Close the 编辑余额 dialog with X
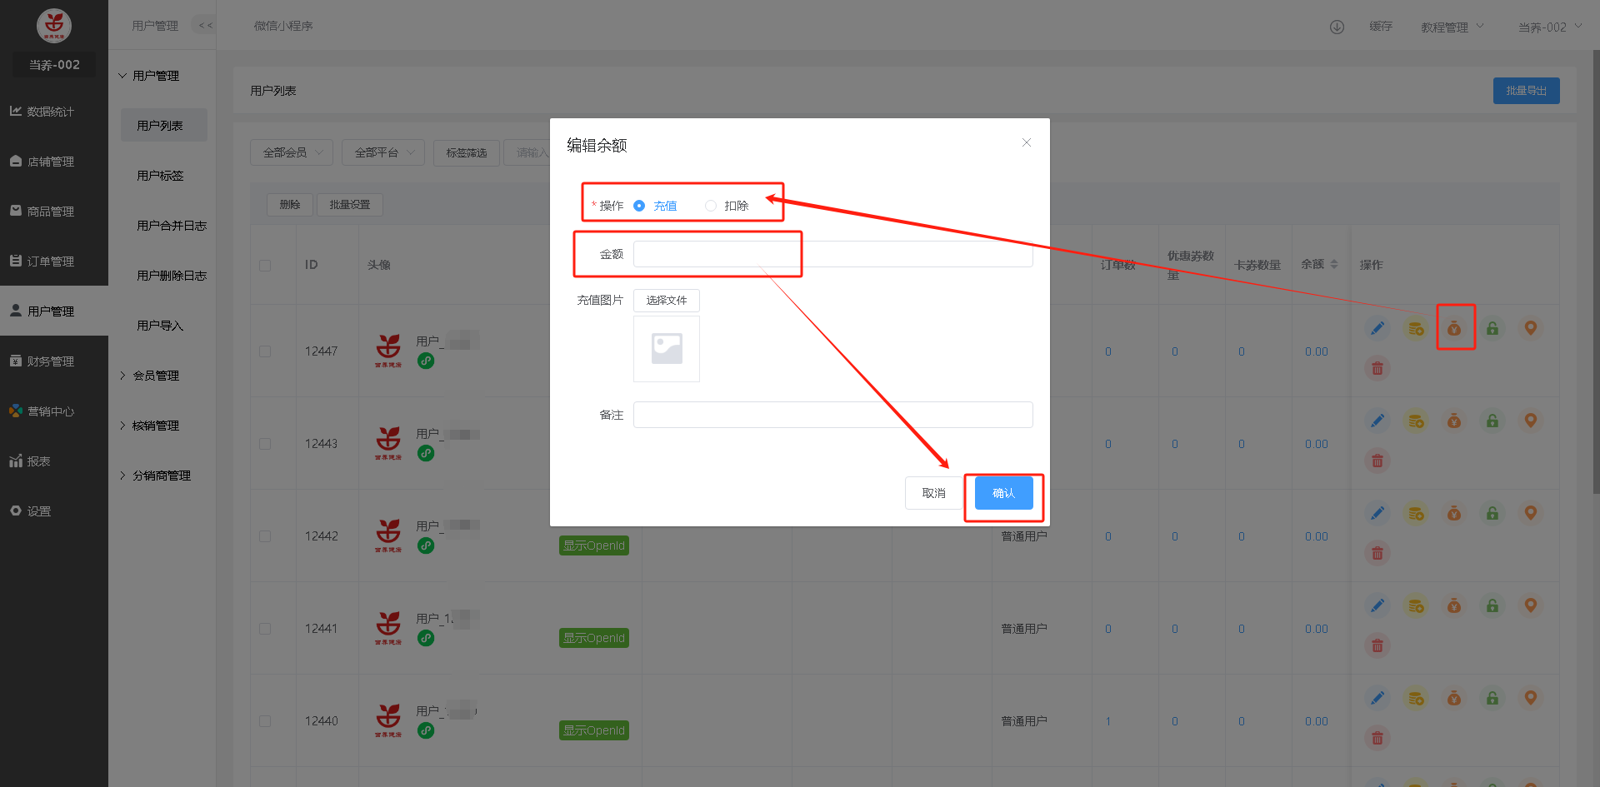 pyautogui.click(x=1027, y=142)
